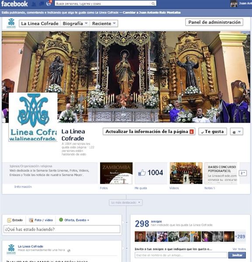Viewport: 252px width, 262px height.
Task: Click Actualizar la información de la página
Action: click(149, 132)
